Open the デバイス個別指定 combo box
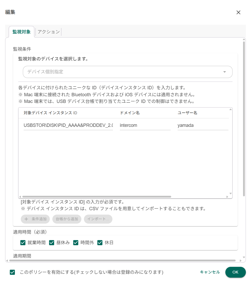This screenshot has height=282, width=251. (127, 72)
